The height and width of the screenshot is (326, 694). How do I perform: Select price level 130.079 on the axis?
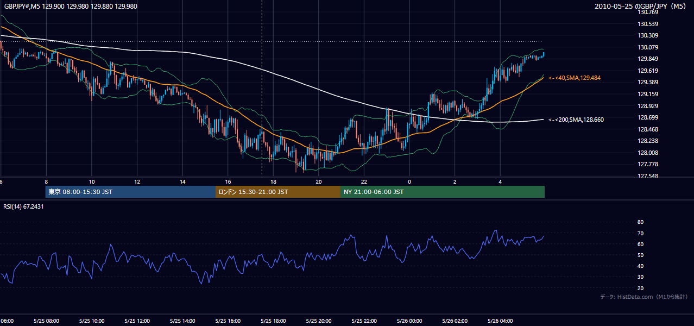(647, 47)
